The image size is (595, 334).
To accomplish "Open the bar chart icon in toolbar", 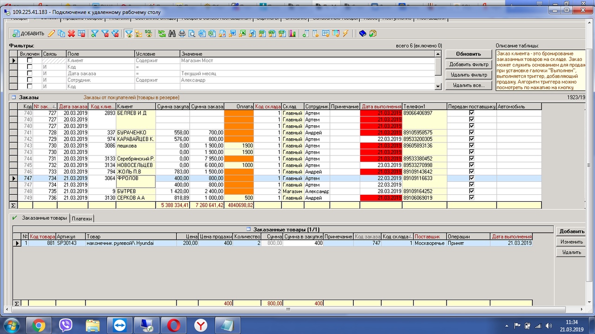I will 292,33.
